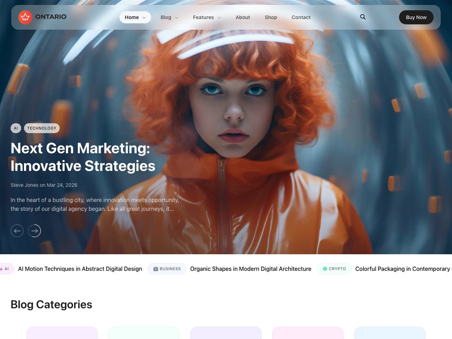Open the Next Gen Marketing article headline
Viewport: 452px width, 339px height.
click(83, 157)
